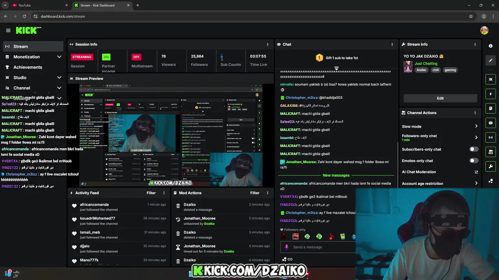
Task: Select the green BIG W emote
Action: click(x=343, y=236)
